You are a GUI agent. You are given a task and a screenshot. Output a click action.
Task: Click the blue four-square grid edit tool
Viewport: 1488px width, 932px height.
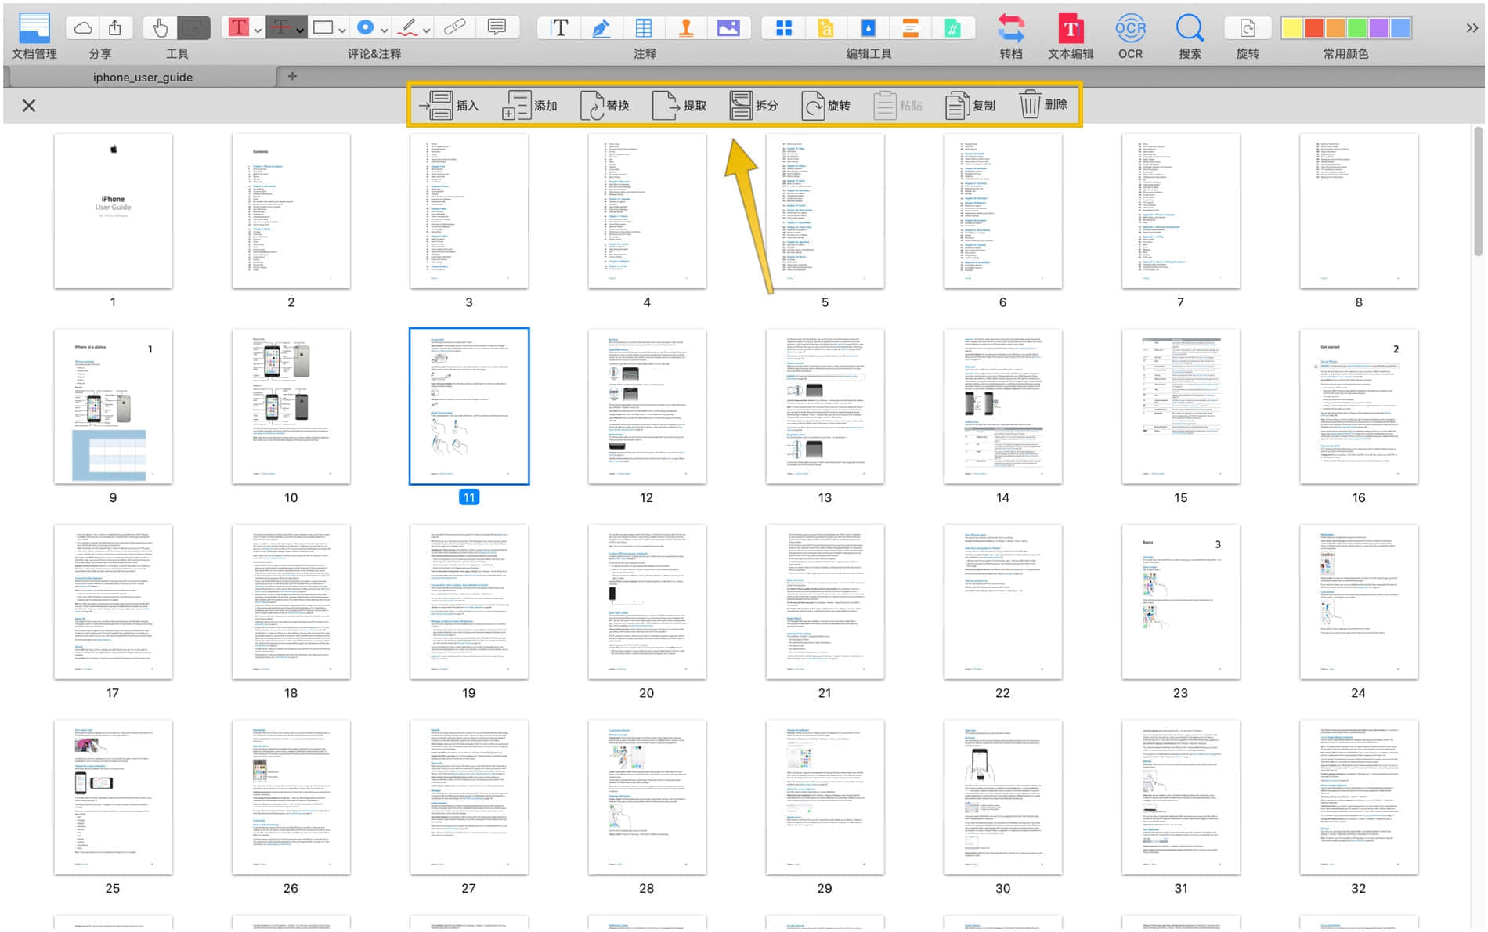pyautogui.click(x=783, y=28)
